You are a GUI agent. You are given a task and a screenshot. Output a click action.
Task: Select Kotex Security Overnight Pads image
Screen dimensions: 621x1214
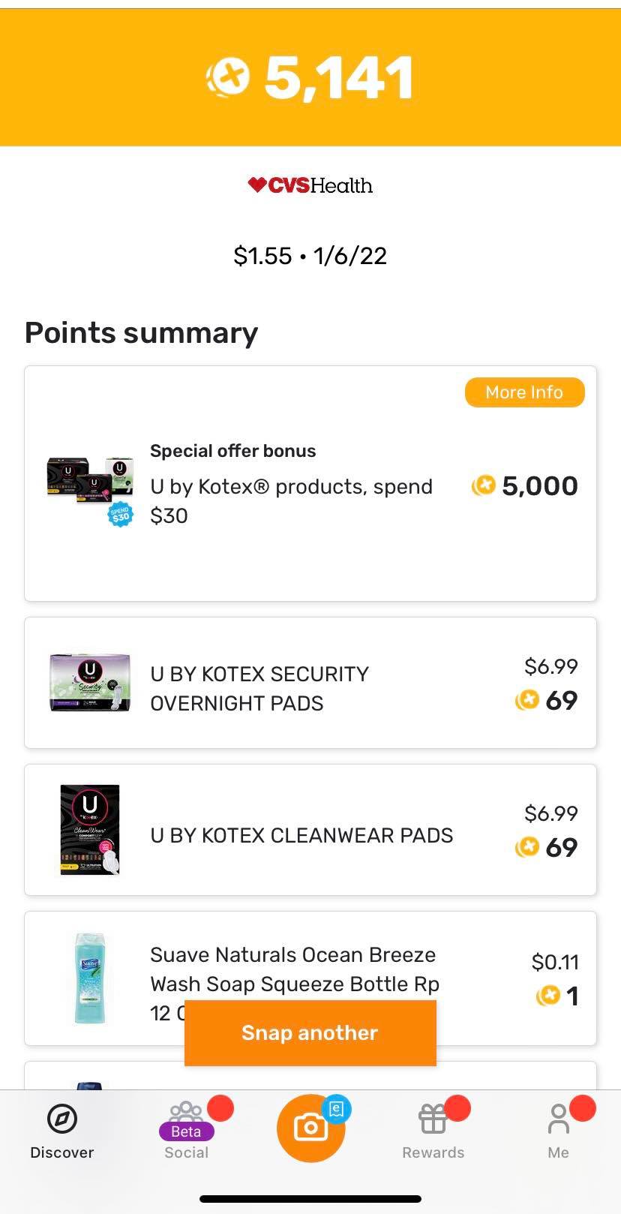(x=90, y=682)
